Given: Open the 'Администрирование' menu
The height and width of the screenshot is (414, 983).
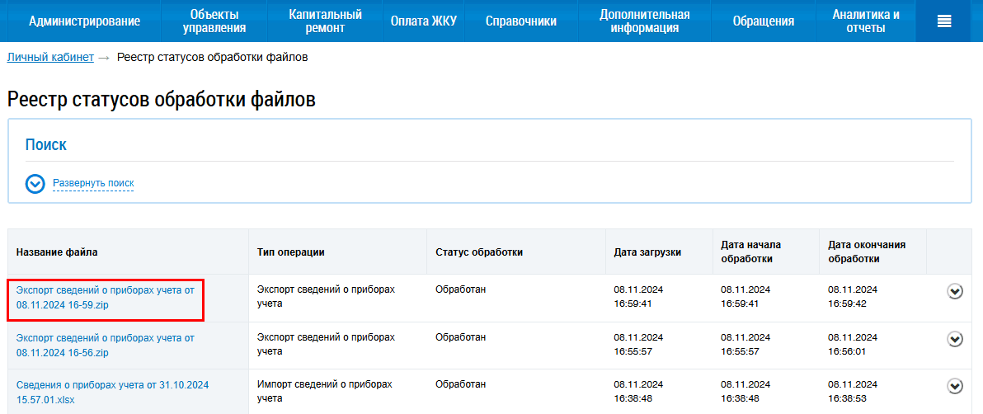Looking at the screenshot, I should 84,21.
